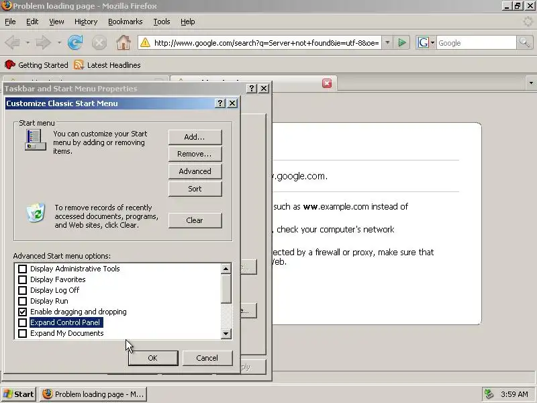
Task: Click the search magnifier icon
Action: 524,43
